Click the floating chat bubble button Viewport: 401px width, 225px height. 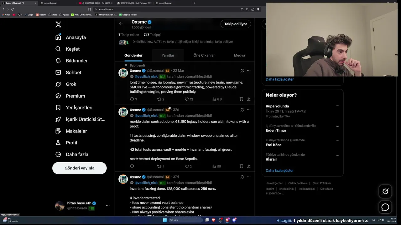click(x=385, y=207)
